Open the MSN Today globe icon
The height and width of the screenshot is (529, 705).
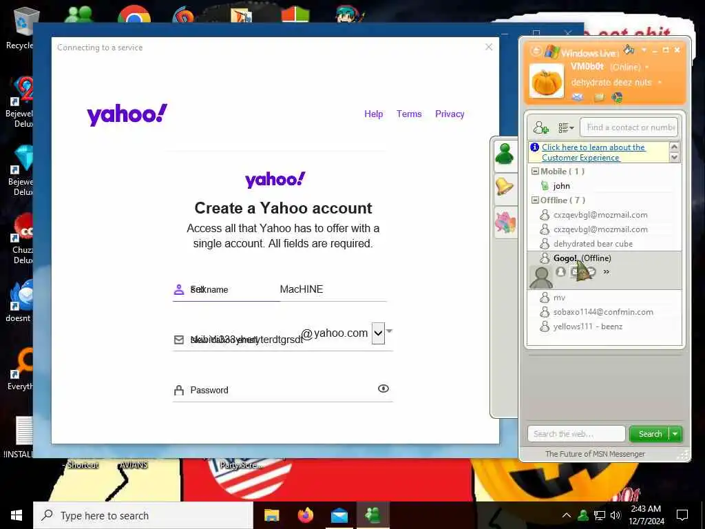[618, 96]
